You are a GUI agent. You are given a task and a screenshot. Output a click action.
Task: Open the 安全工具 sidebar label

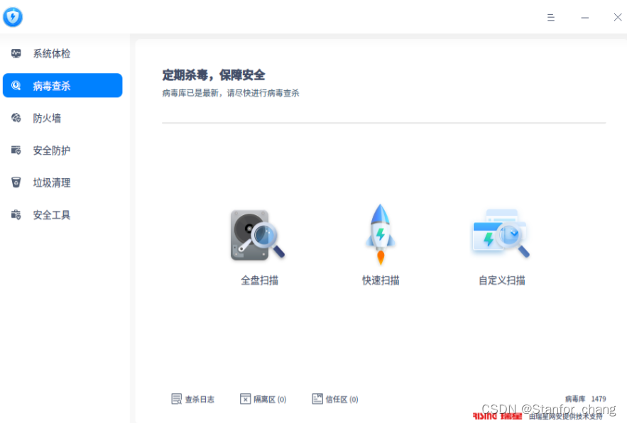(x=52, y=215)
